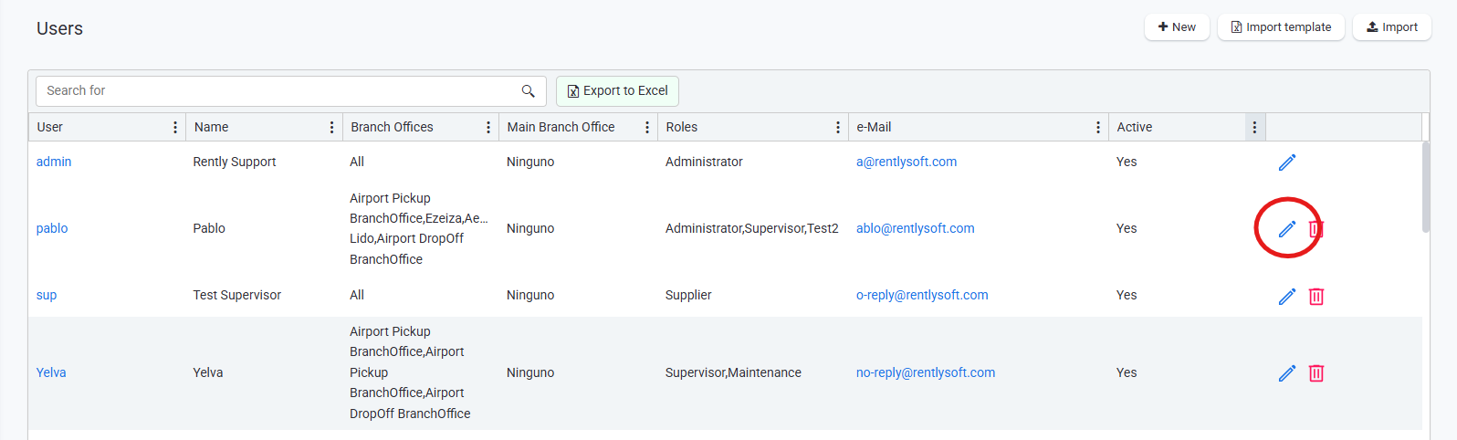The height and width of the screenshot is (440, 1457).
Task: Focus the Search for input field
Action: [274, 90]
